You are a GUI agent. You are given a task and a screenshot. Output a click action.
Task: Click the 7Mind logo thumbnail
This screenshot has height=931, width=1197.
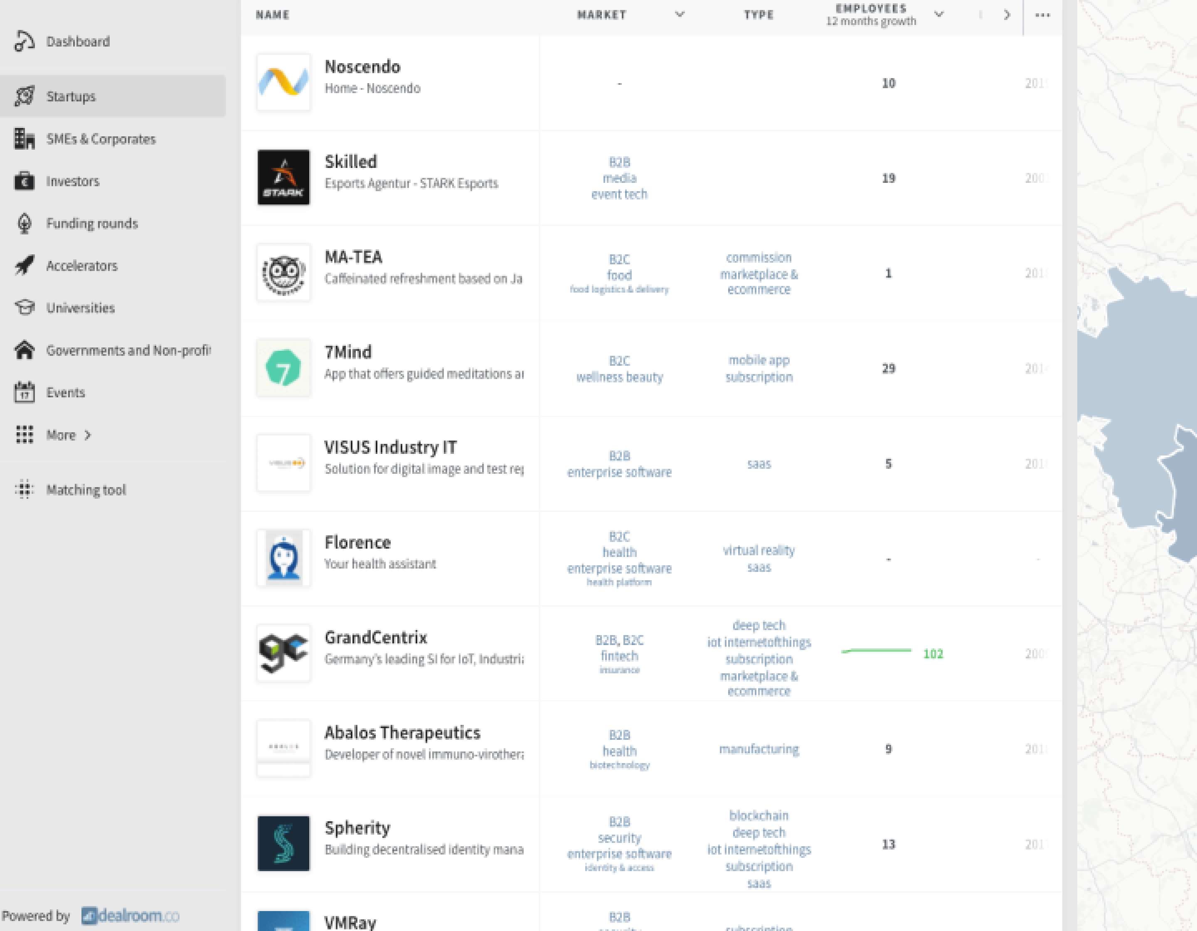click(x=283, y=368)
